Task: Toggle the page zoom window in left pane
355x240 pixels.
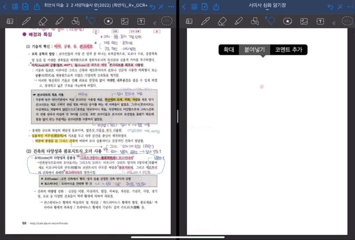Action: pos(10,21)
